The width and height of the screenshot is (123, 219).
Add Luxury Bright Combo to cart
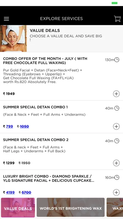pyautogui.click(x=116, y=193)
